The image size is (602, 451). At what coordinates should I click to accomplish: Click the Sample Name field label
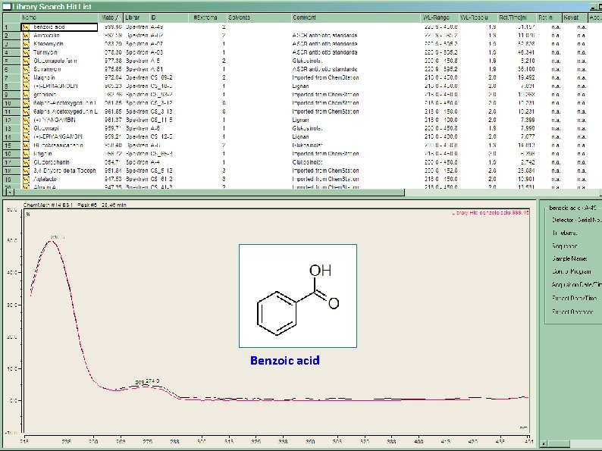click(569, 258)
